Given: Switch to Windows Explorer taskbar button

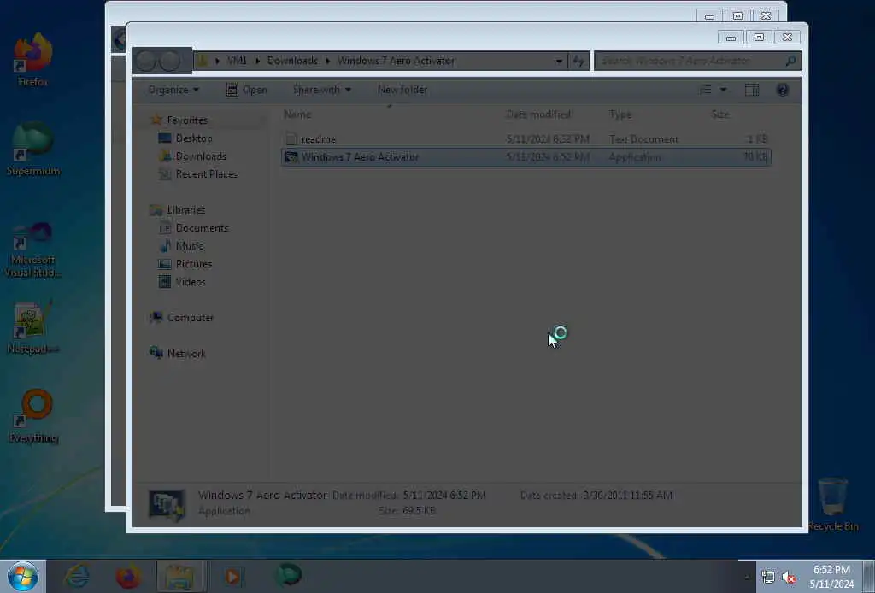Looking at the screenshot, I should click(x=179, y=576).
